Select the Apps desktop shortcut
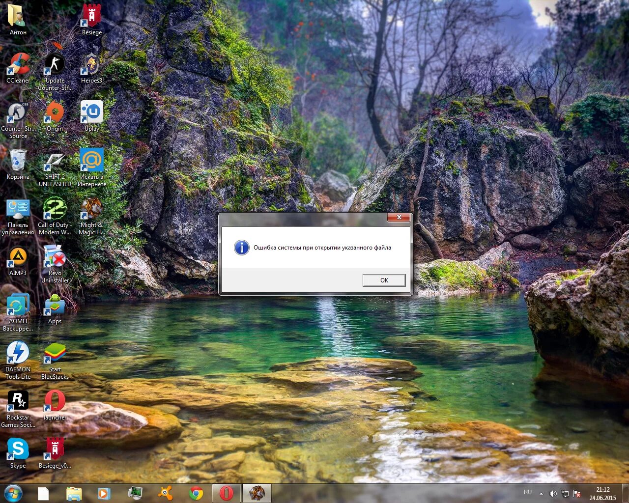This screenshot has height=503, width=629. [55, 308]
